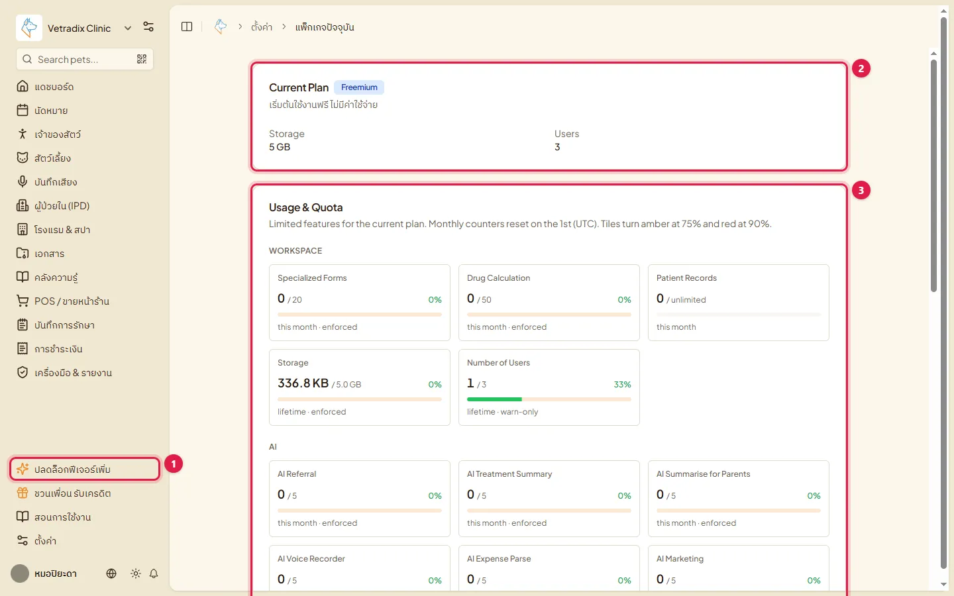The width and height of the screenshot is (954, 596).
Task: Open the นัดหมาย calendar icon
Action: click(x=23, y=110)
